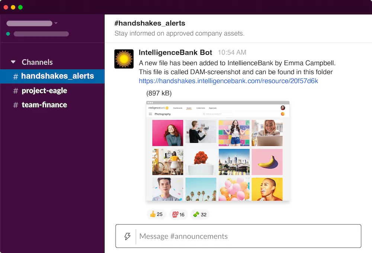Image resolution: width=372 pixels, height=253 pixels.
Task: Open the DAM-screenshot image attachment preview
Action: point(218,151)
